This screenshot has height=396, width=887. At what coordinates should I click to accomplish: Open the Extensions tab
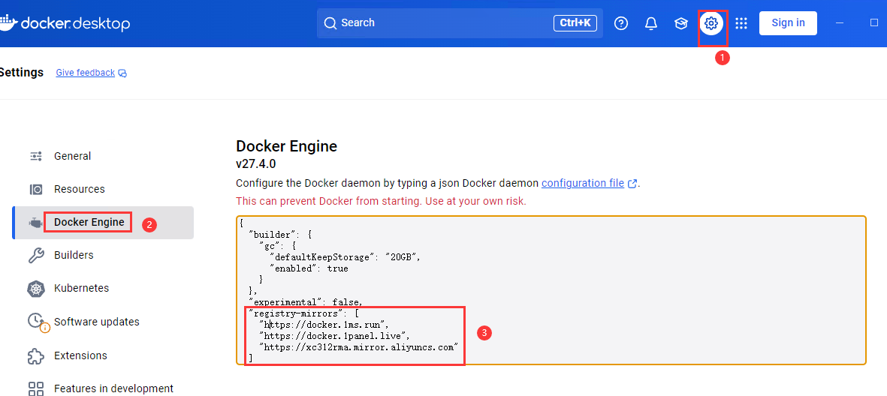point(103,356)
